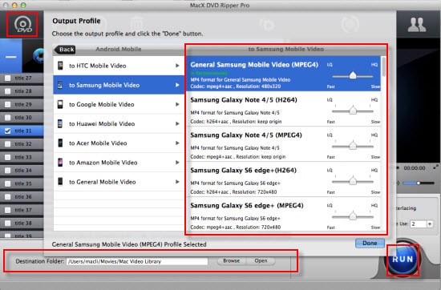This screenshot has width=441, height=290.
Task: Expand the HTC Mobile Video arrow
Action: (x=177, y=66)
